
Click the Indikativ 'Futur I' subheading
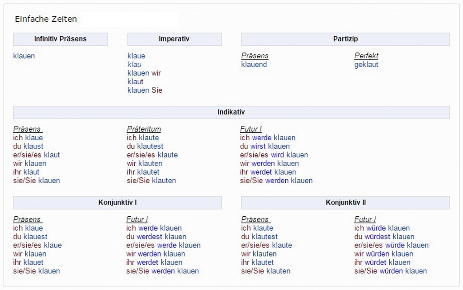(251, 129)
